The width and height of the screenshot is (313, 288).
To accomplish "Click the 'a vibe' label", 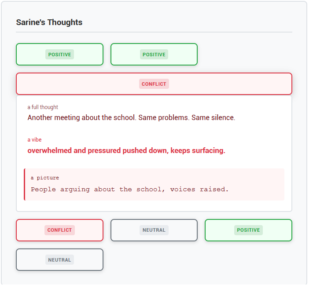I will 34,140.
